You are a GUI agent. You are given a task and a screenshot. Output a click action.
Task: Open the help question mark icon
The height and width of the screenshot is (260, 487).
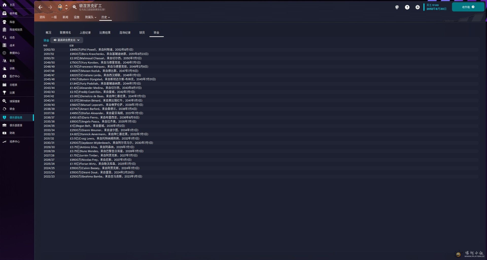coord(407,7)
